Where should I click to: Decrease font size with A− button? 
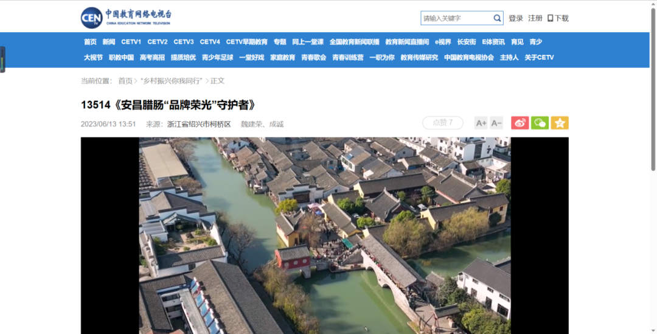point(496,123)
